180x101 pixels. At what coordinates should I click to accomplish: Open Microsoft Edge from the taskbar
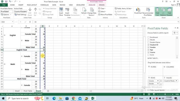click(x=54, y=98)
